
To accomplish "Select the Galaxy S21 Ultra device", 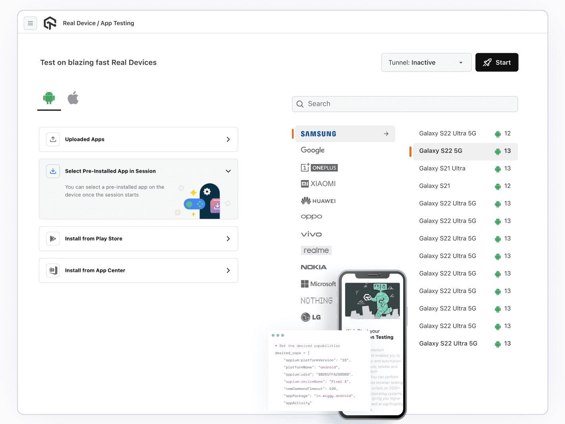I will [442, 168].
